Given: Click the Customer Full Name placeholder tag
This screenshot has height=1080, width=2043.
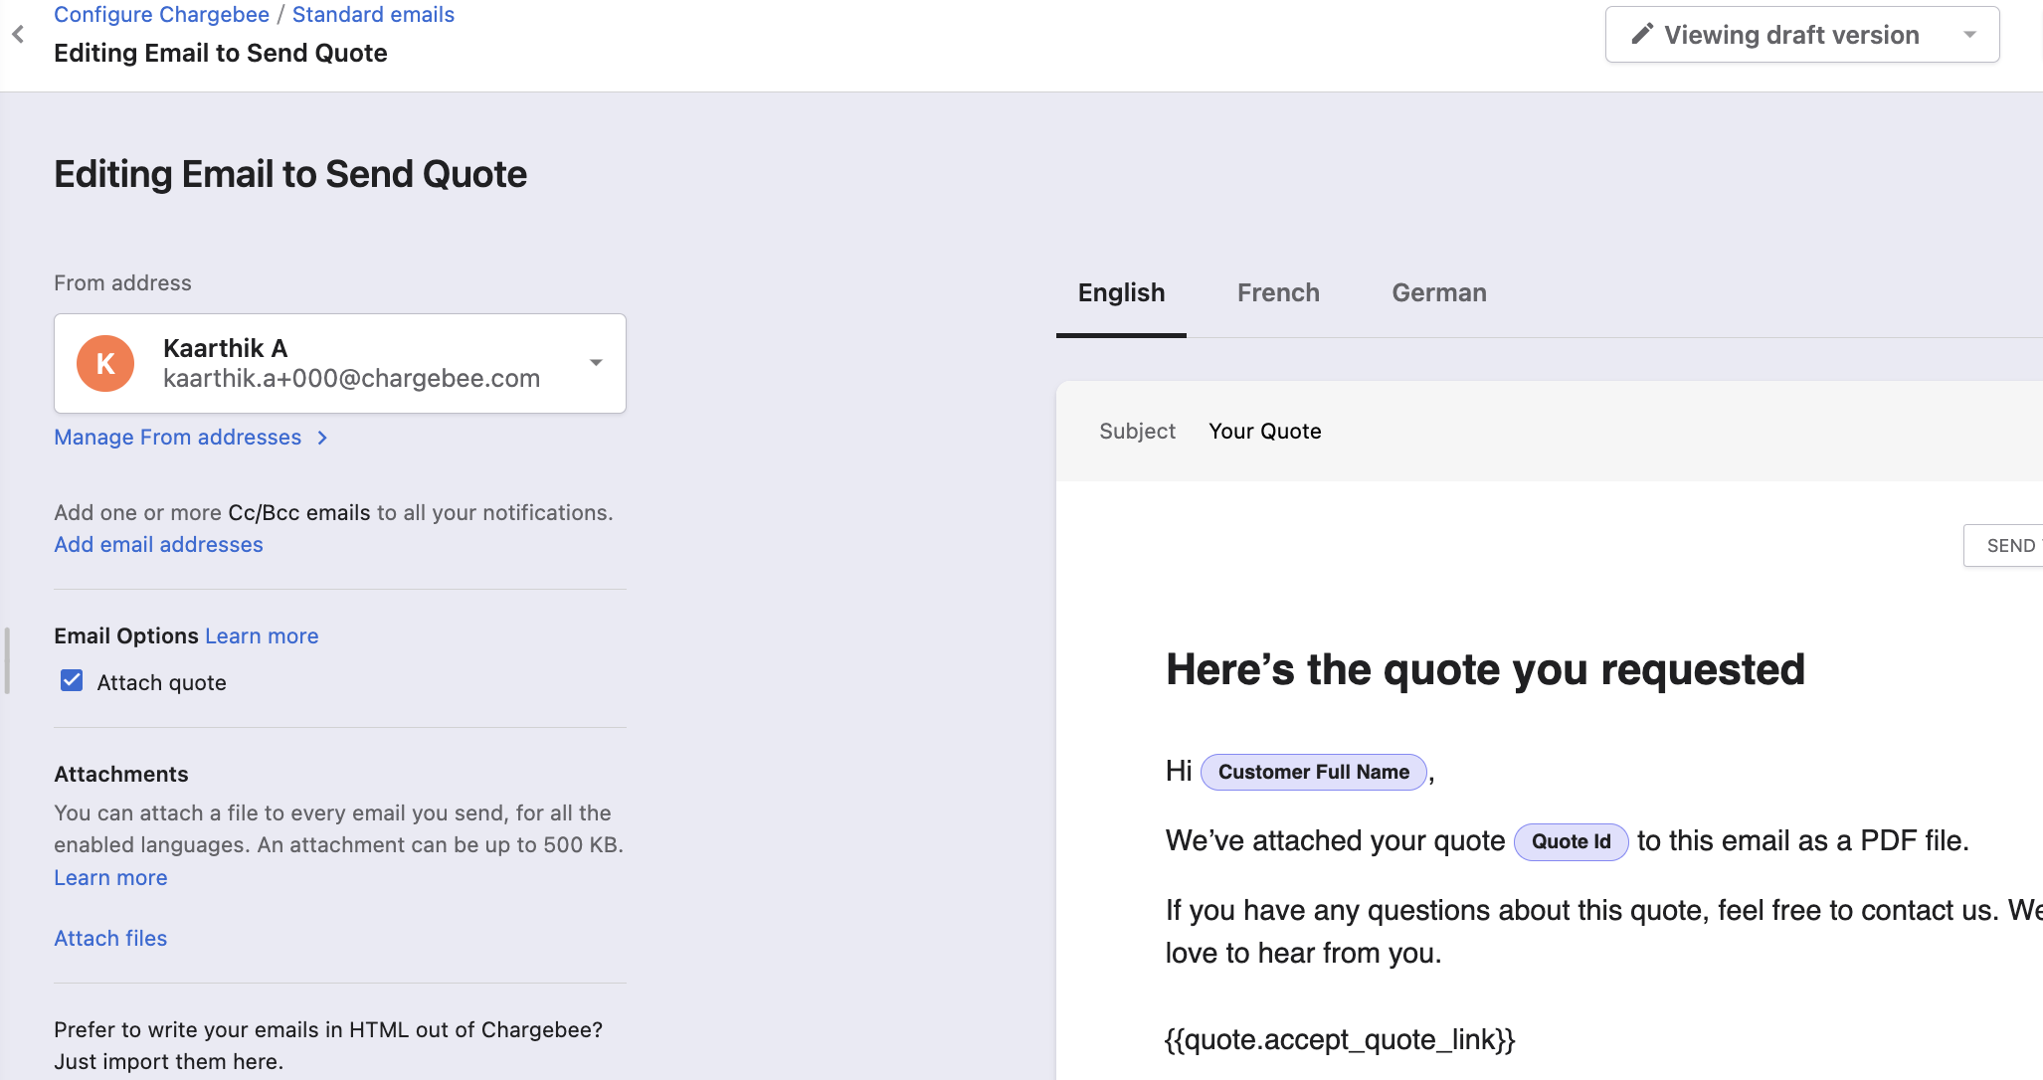Looking at the screenshot, I should [1313, 773].
